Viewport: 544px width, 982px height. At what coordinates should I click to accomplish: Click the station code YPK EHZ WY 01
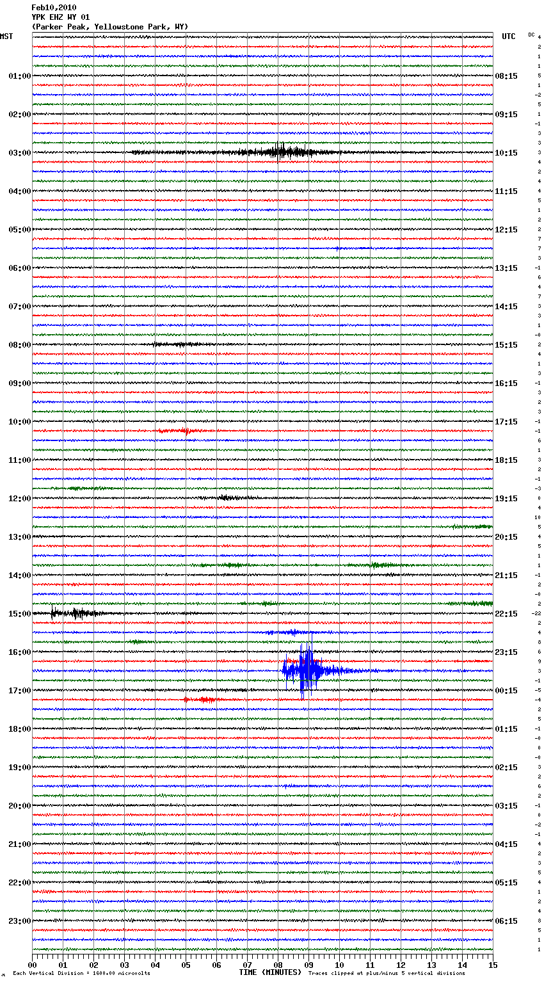tap(61, 17)
